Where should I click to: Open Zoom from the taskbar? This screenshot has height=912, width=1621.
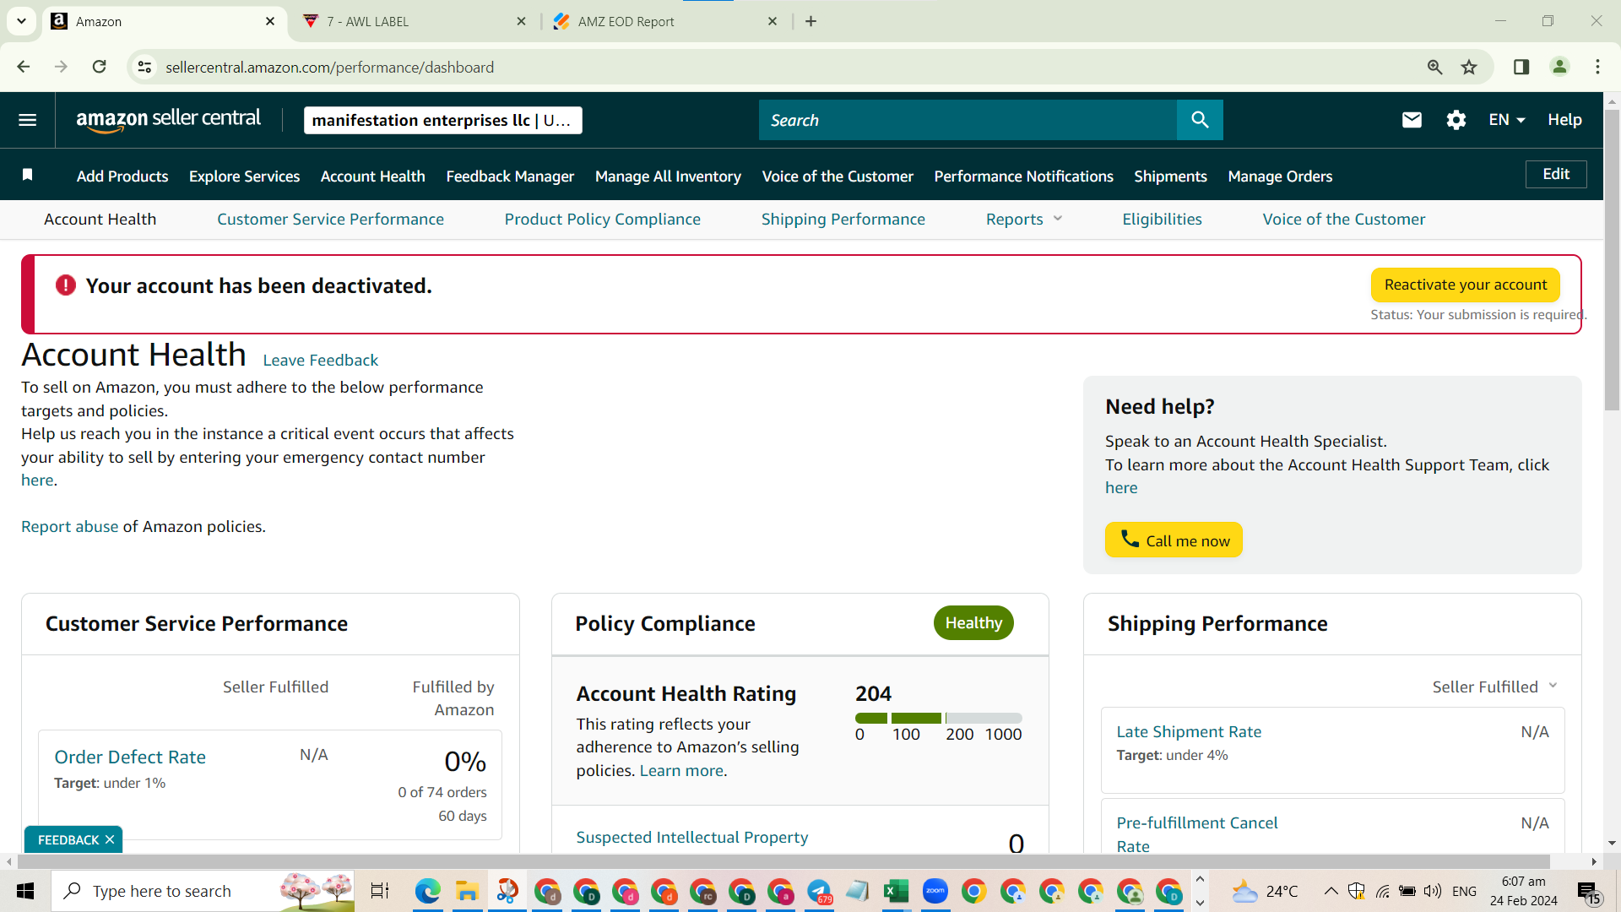935,891
